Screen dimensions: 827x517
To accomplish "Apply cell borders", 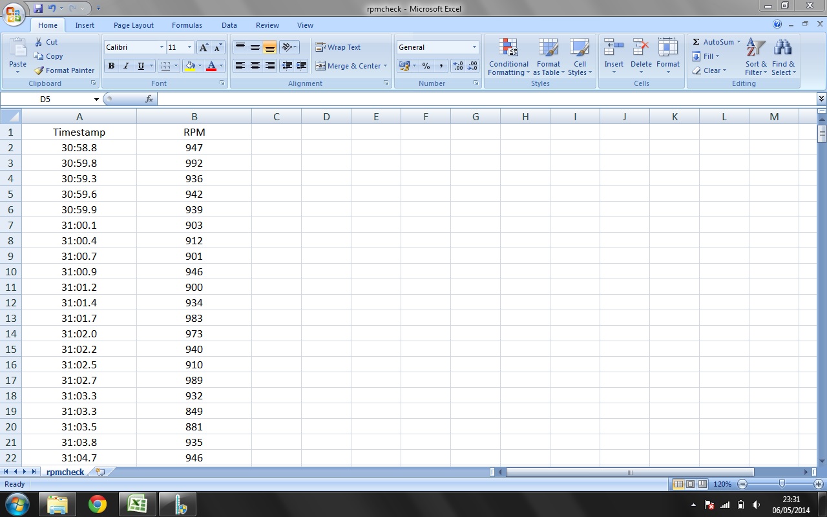I will [x=165, y=66].
